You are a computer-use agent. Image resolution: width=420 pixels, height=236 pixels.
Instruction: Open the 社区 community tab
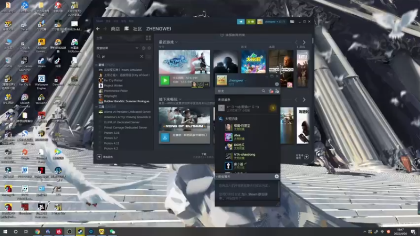click(x=138, y=29)
